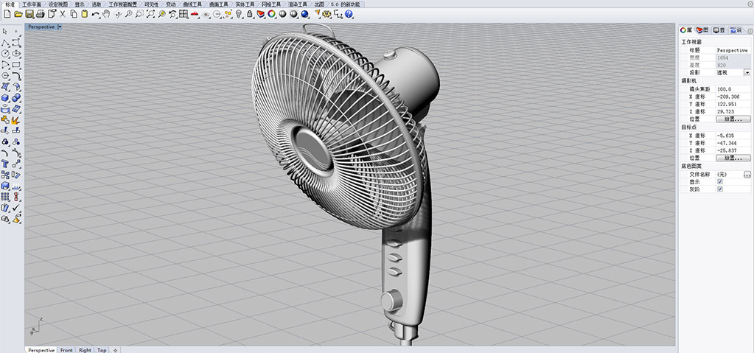
Task: Click the Explode icon in sidebar
Action: (x=16, y=119)
